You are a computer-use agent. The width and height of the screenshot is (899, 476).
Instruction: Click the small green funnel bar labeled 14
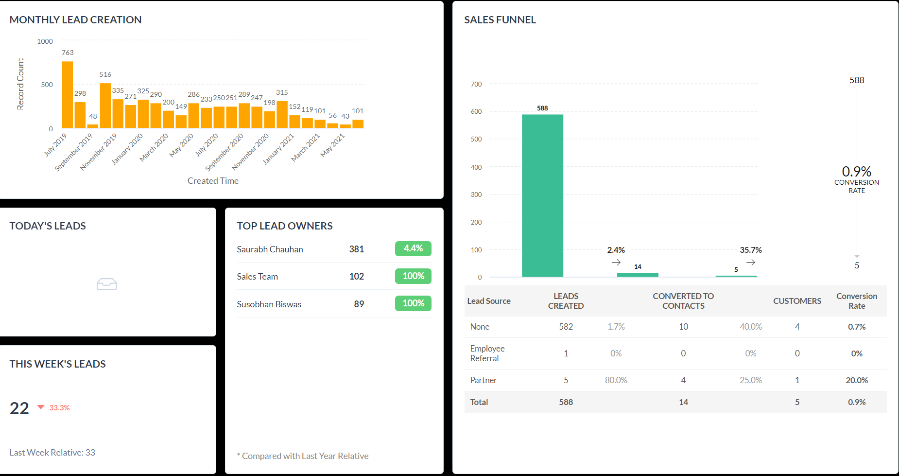(638, 275)
